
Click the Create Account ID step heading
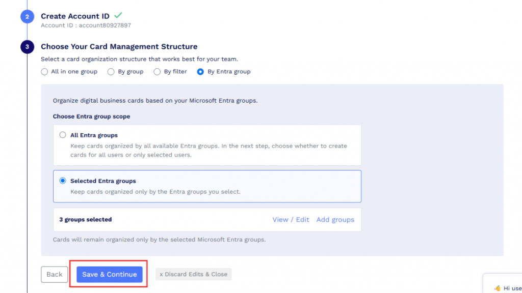(75, 16)
